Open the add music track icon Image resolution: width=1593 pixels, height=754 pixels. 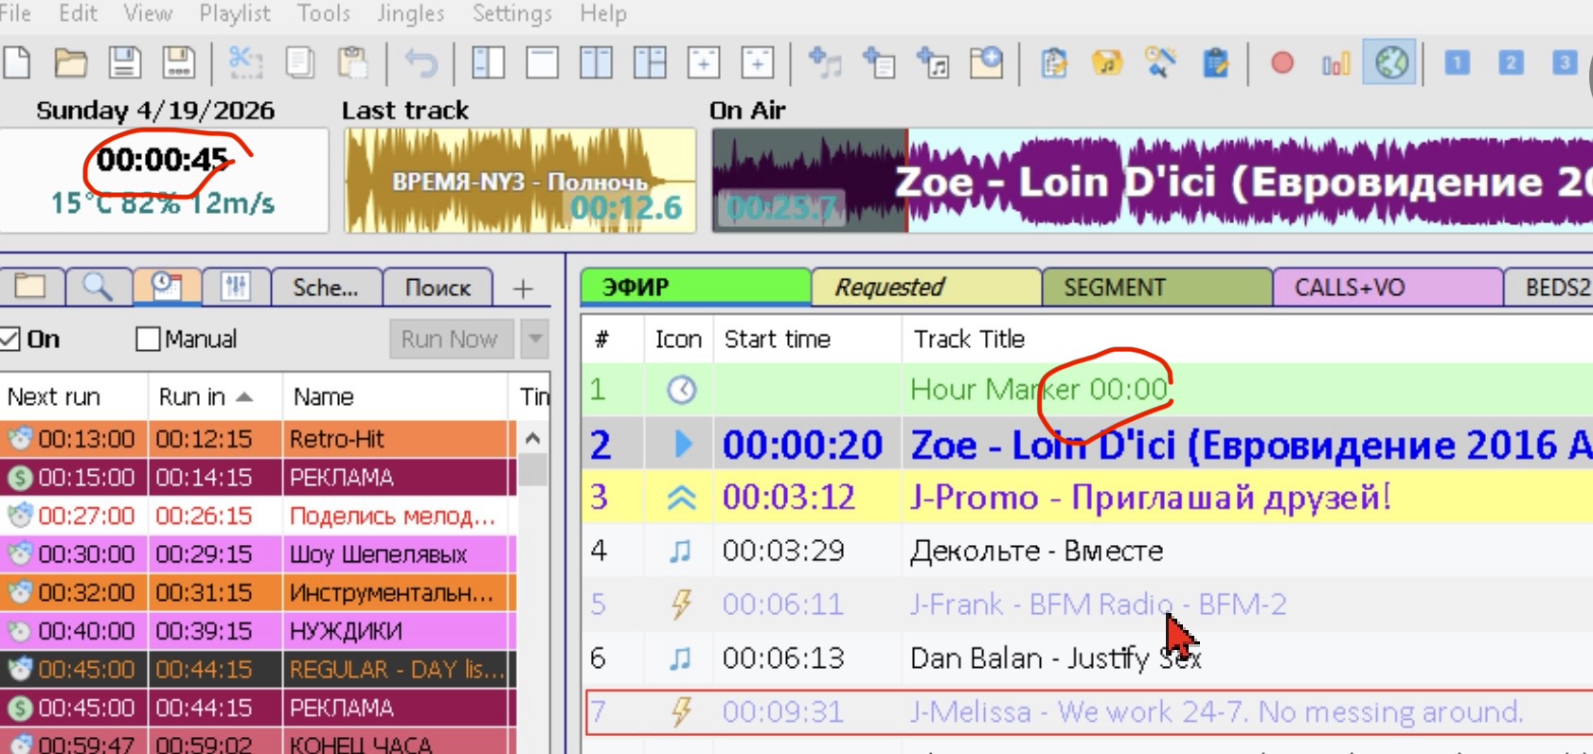pyautogui.click(x=825, y=63)
